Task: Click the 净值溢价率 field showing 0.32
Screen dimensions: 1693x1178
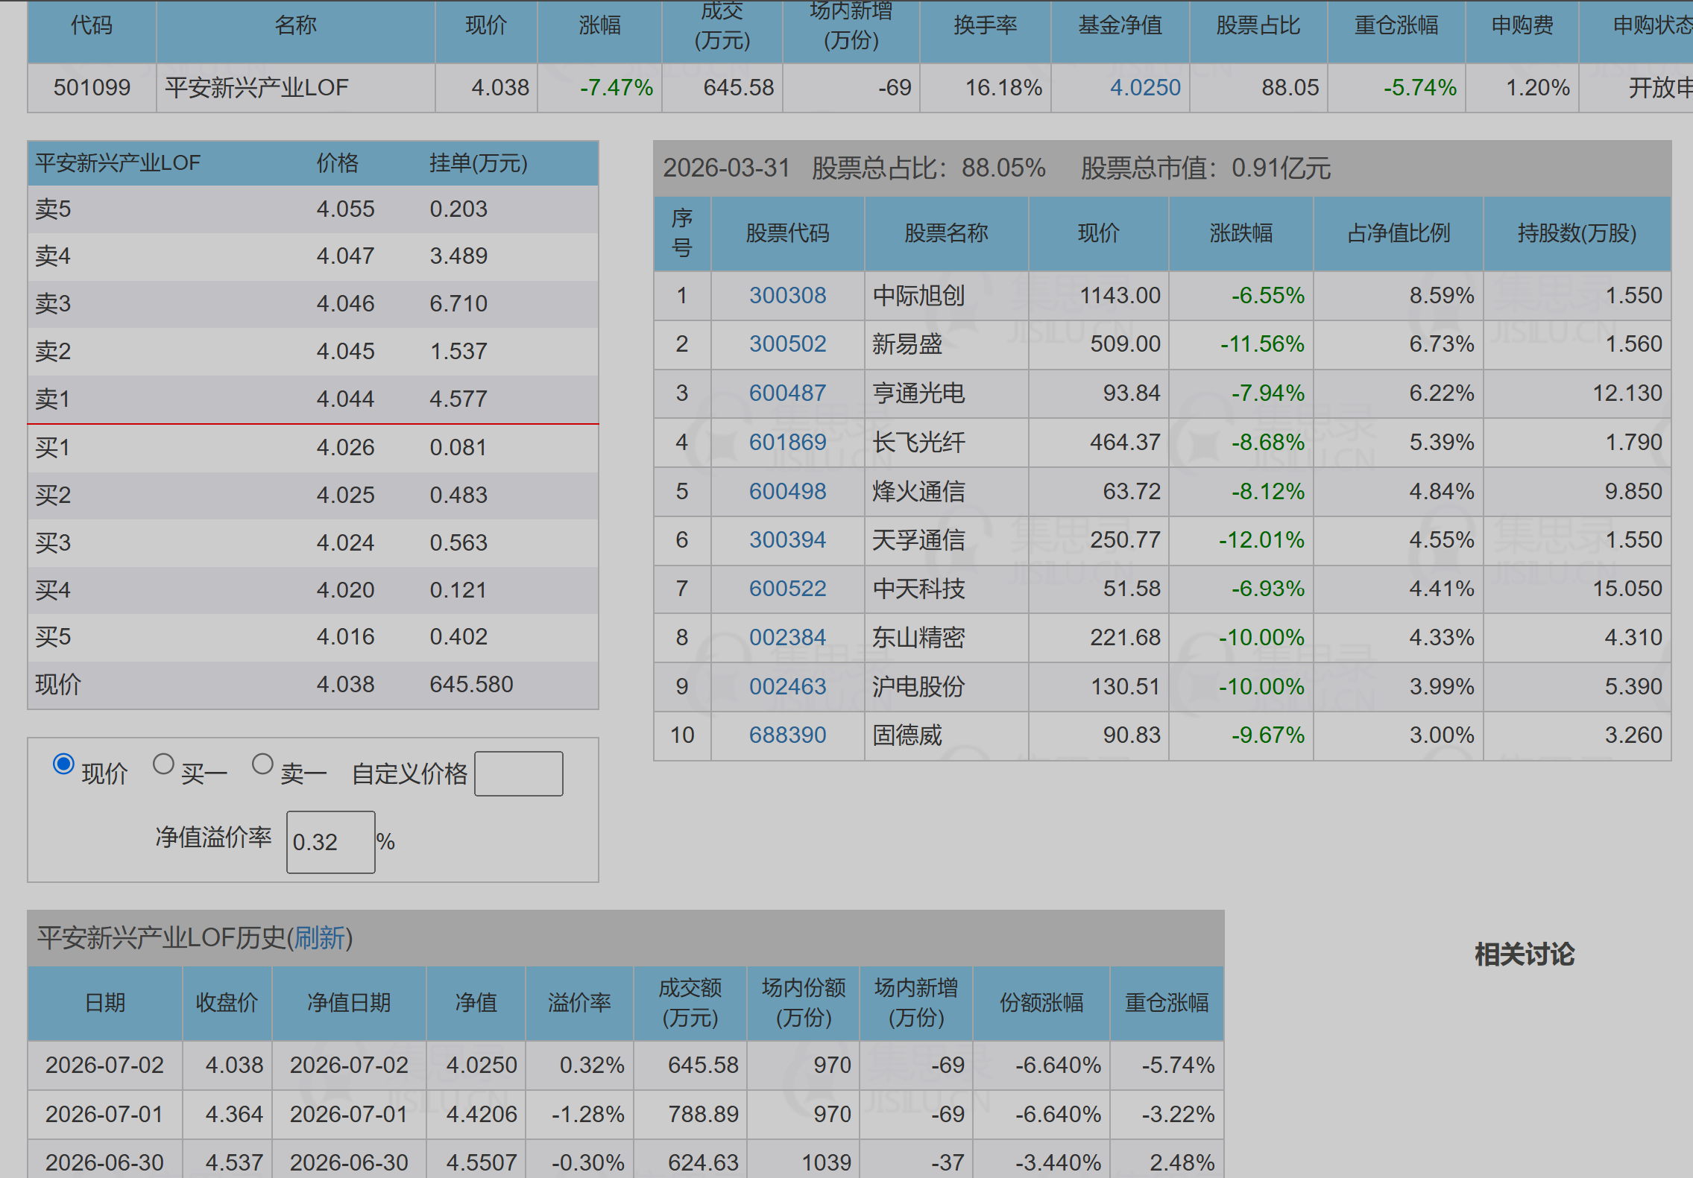Action: (331, 842)
